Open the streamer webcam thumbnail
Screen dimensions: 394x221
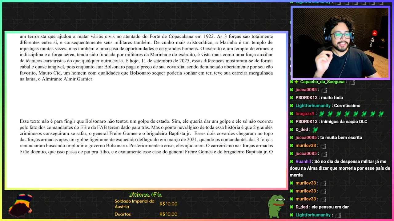[340, 43]
